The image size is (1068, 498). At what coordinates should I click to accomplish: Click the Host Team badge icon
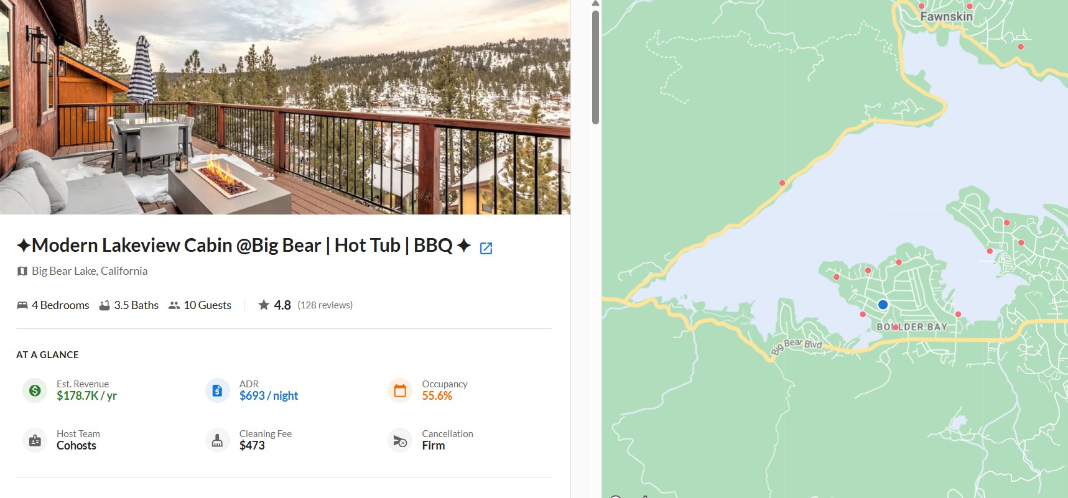tap(35, 440)
